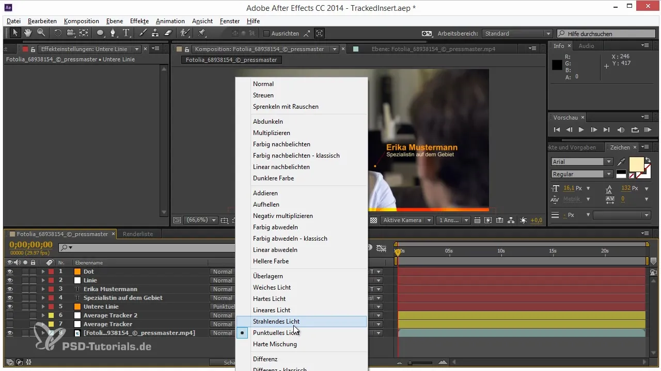Open the Regular font style dropdown
Viewport: 661px width, 371px height.
pyautogui.click(x=581, y=174)
